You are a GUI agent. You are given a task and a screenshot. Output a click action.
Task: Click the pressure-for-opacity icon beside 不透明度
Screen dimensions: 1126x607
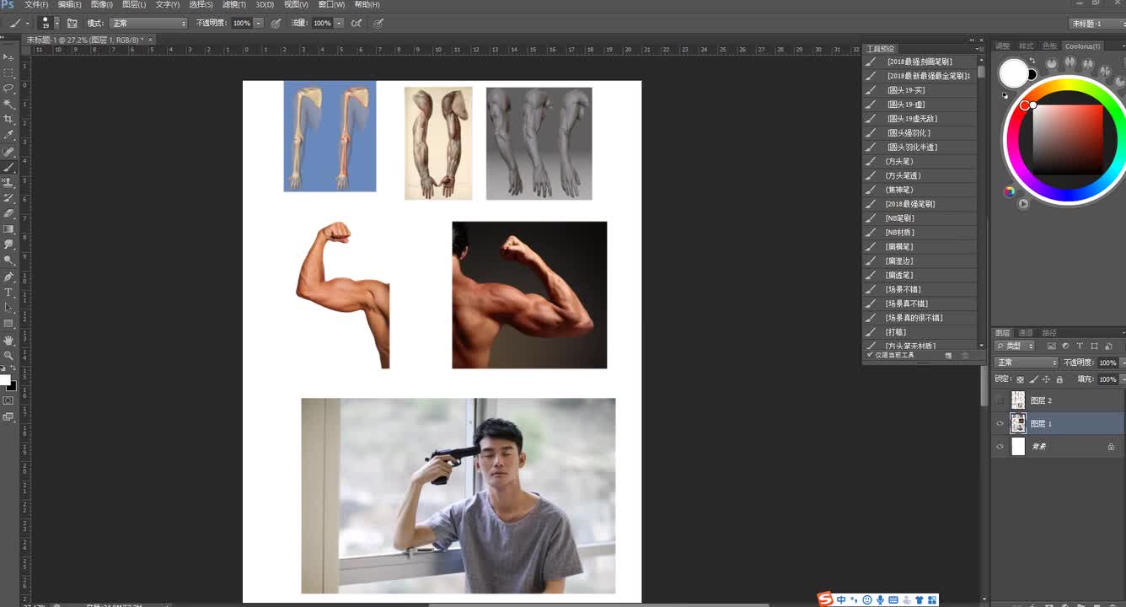click(276, 24)
